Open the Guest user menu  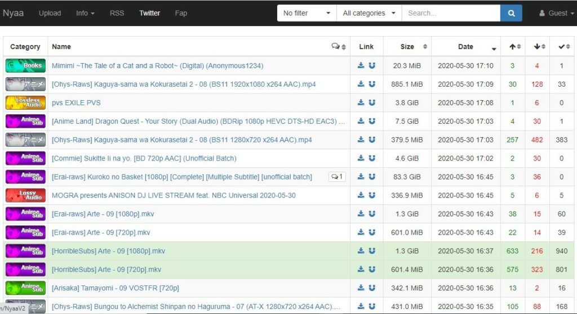tap(557, 14)
